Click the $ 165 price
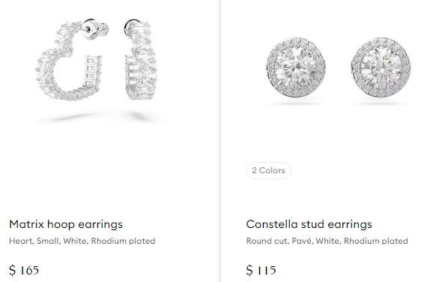The width and height of the screenshot is (436, 282). click(24, 270)
